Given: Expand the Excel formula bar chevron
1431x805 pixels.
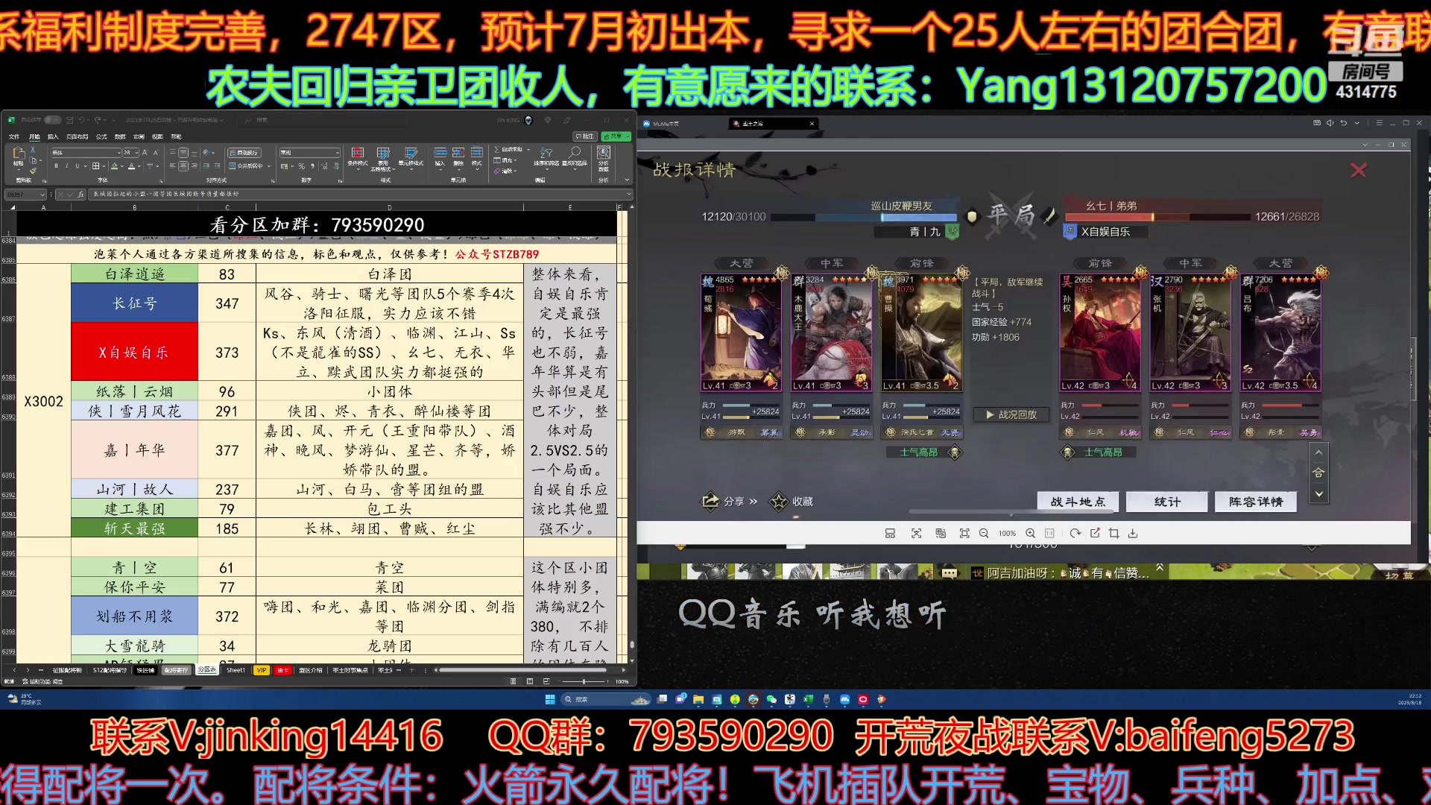Looking at the screenshot, I should 629,194.
